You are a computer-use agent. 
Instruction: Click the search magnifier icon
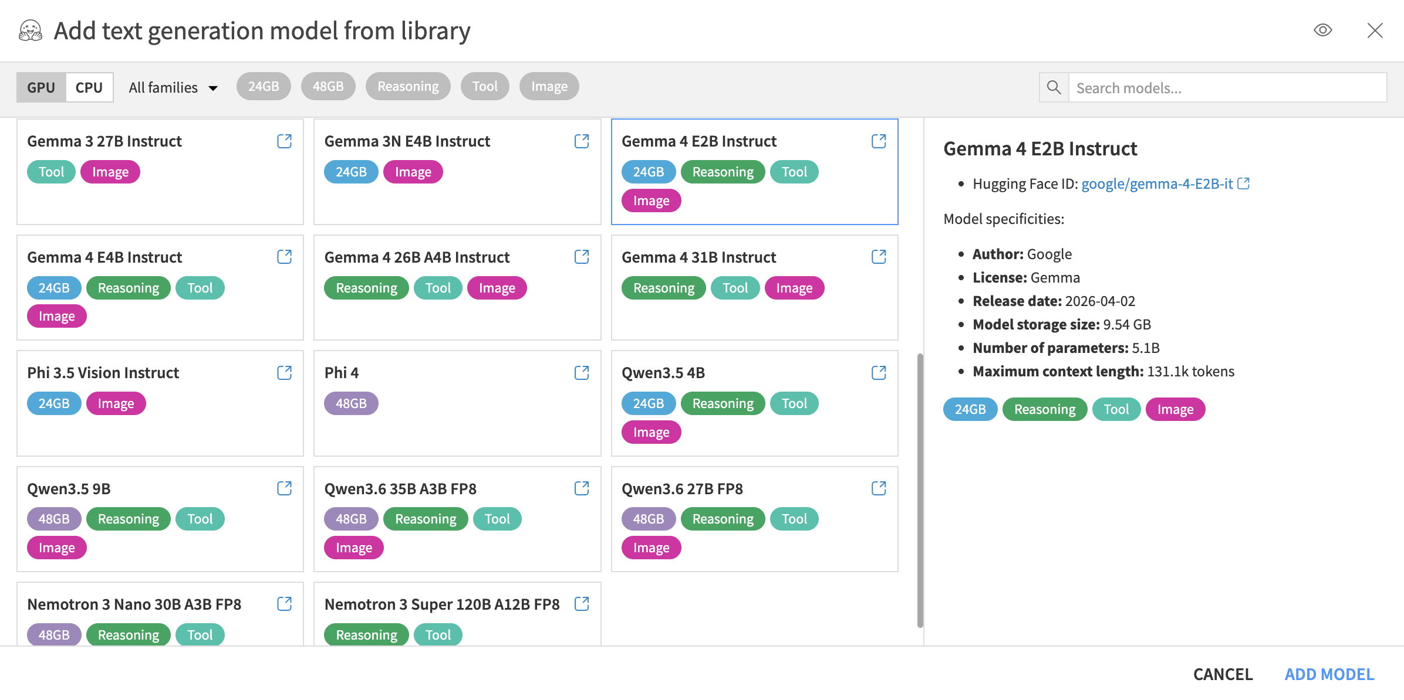(1054, 87)
